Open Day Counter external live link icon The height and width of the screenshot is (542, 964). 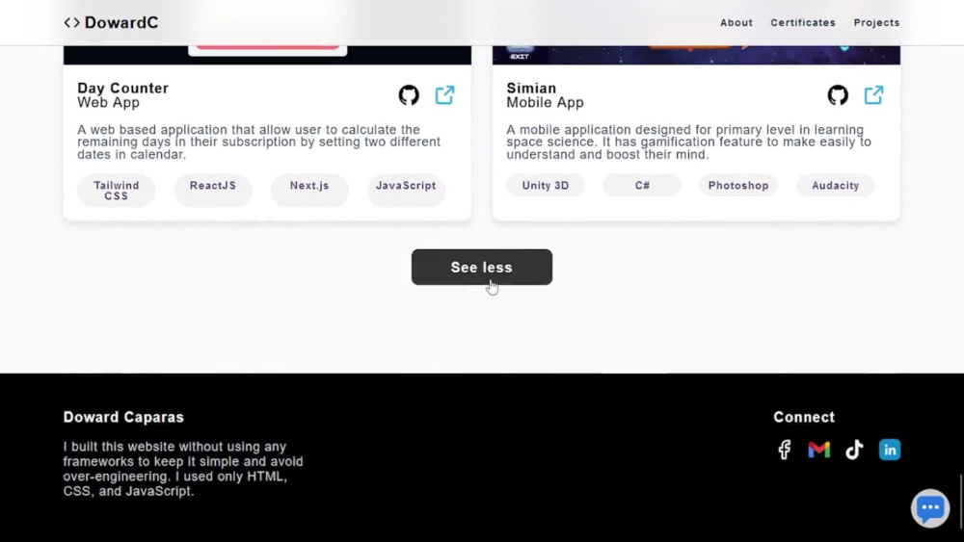(x=444, y=95)
